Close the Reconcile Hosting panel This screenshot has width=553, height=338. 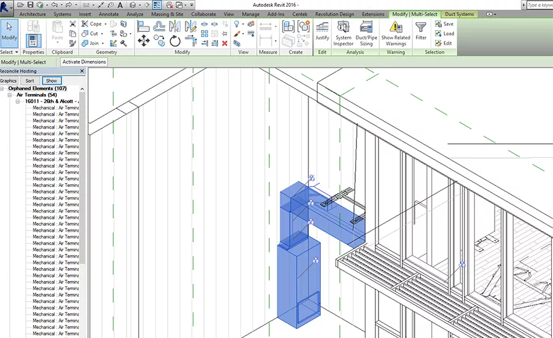pos(82,71)
